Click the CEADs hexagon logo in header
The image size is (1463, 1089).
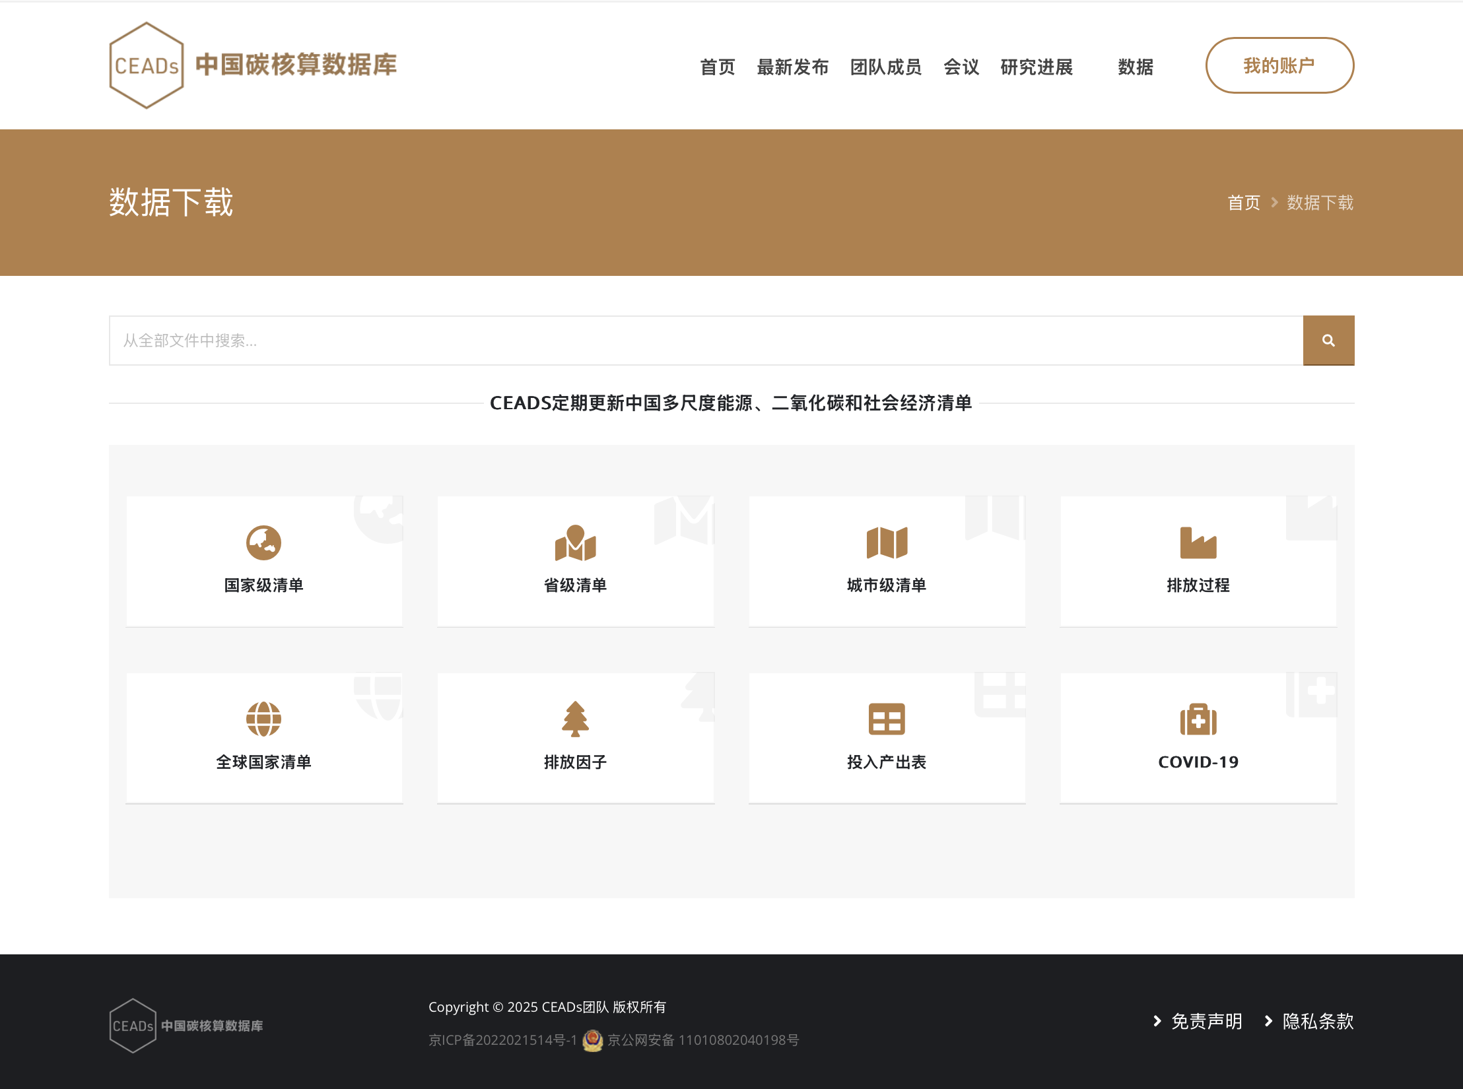point(146,65)
